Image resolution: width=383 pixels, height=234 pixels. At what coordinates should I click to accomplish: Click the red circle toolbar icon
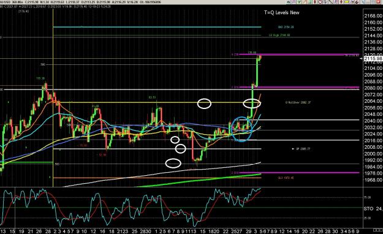(320, 2)
